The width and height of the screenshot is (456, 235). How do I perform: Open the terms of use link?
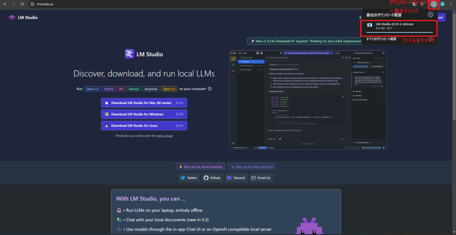pyautogui.click(x=164, y=136)
